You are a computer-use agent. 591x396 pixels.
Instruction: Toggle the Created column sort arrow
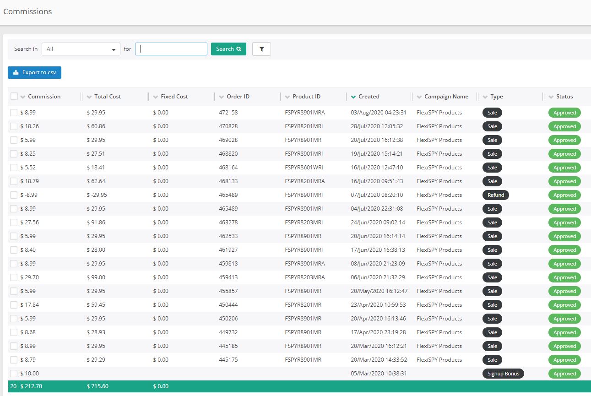[353, 97]
